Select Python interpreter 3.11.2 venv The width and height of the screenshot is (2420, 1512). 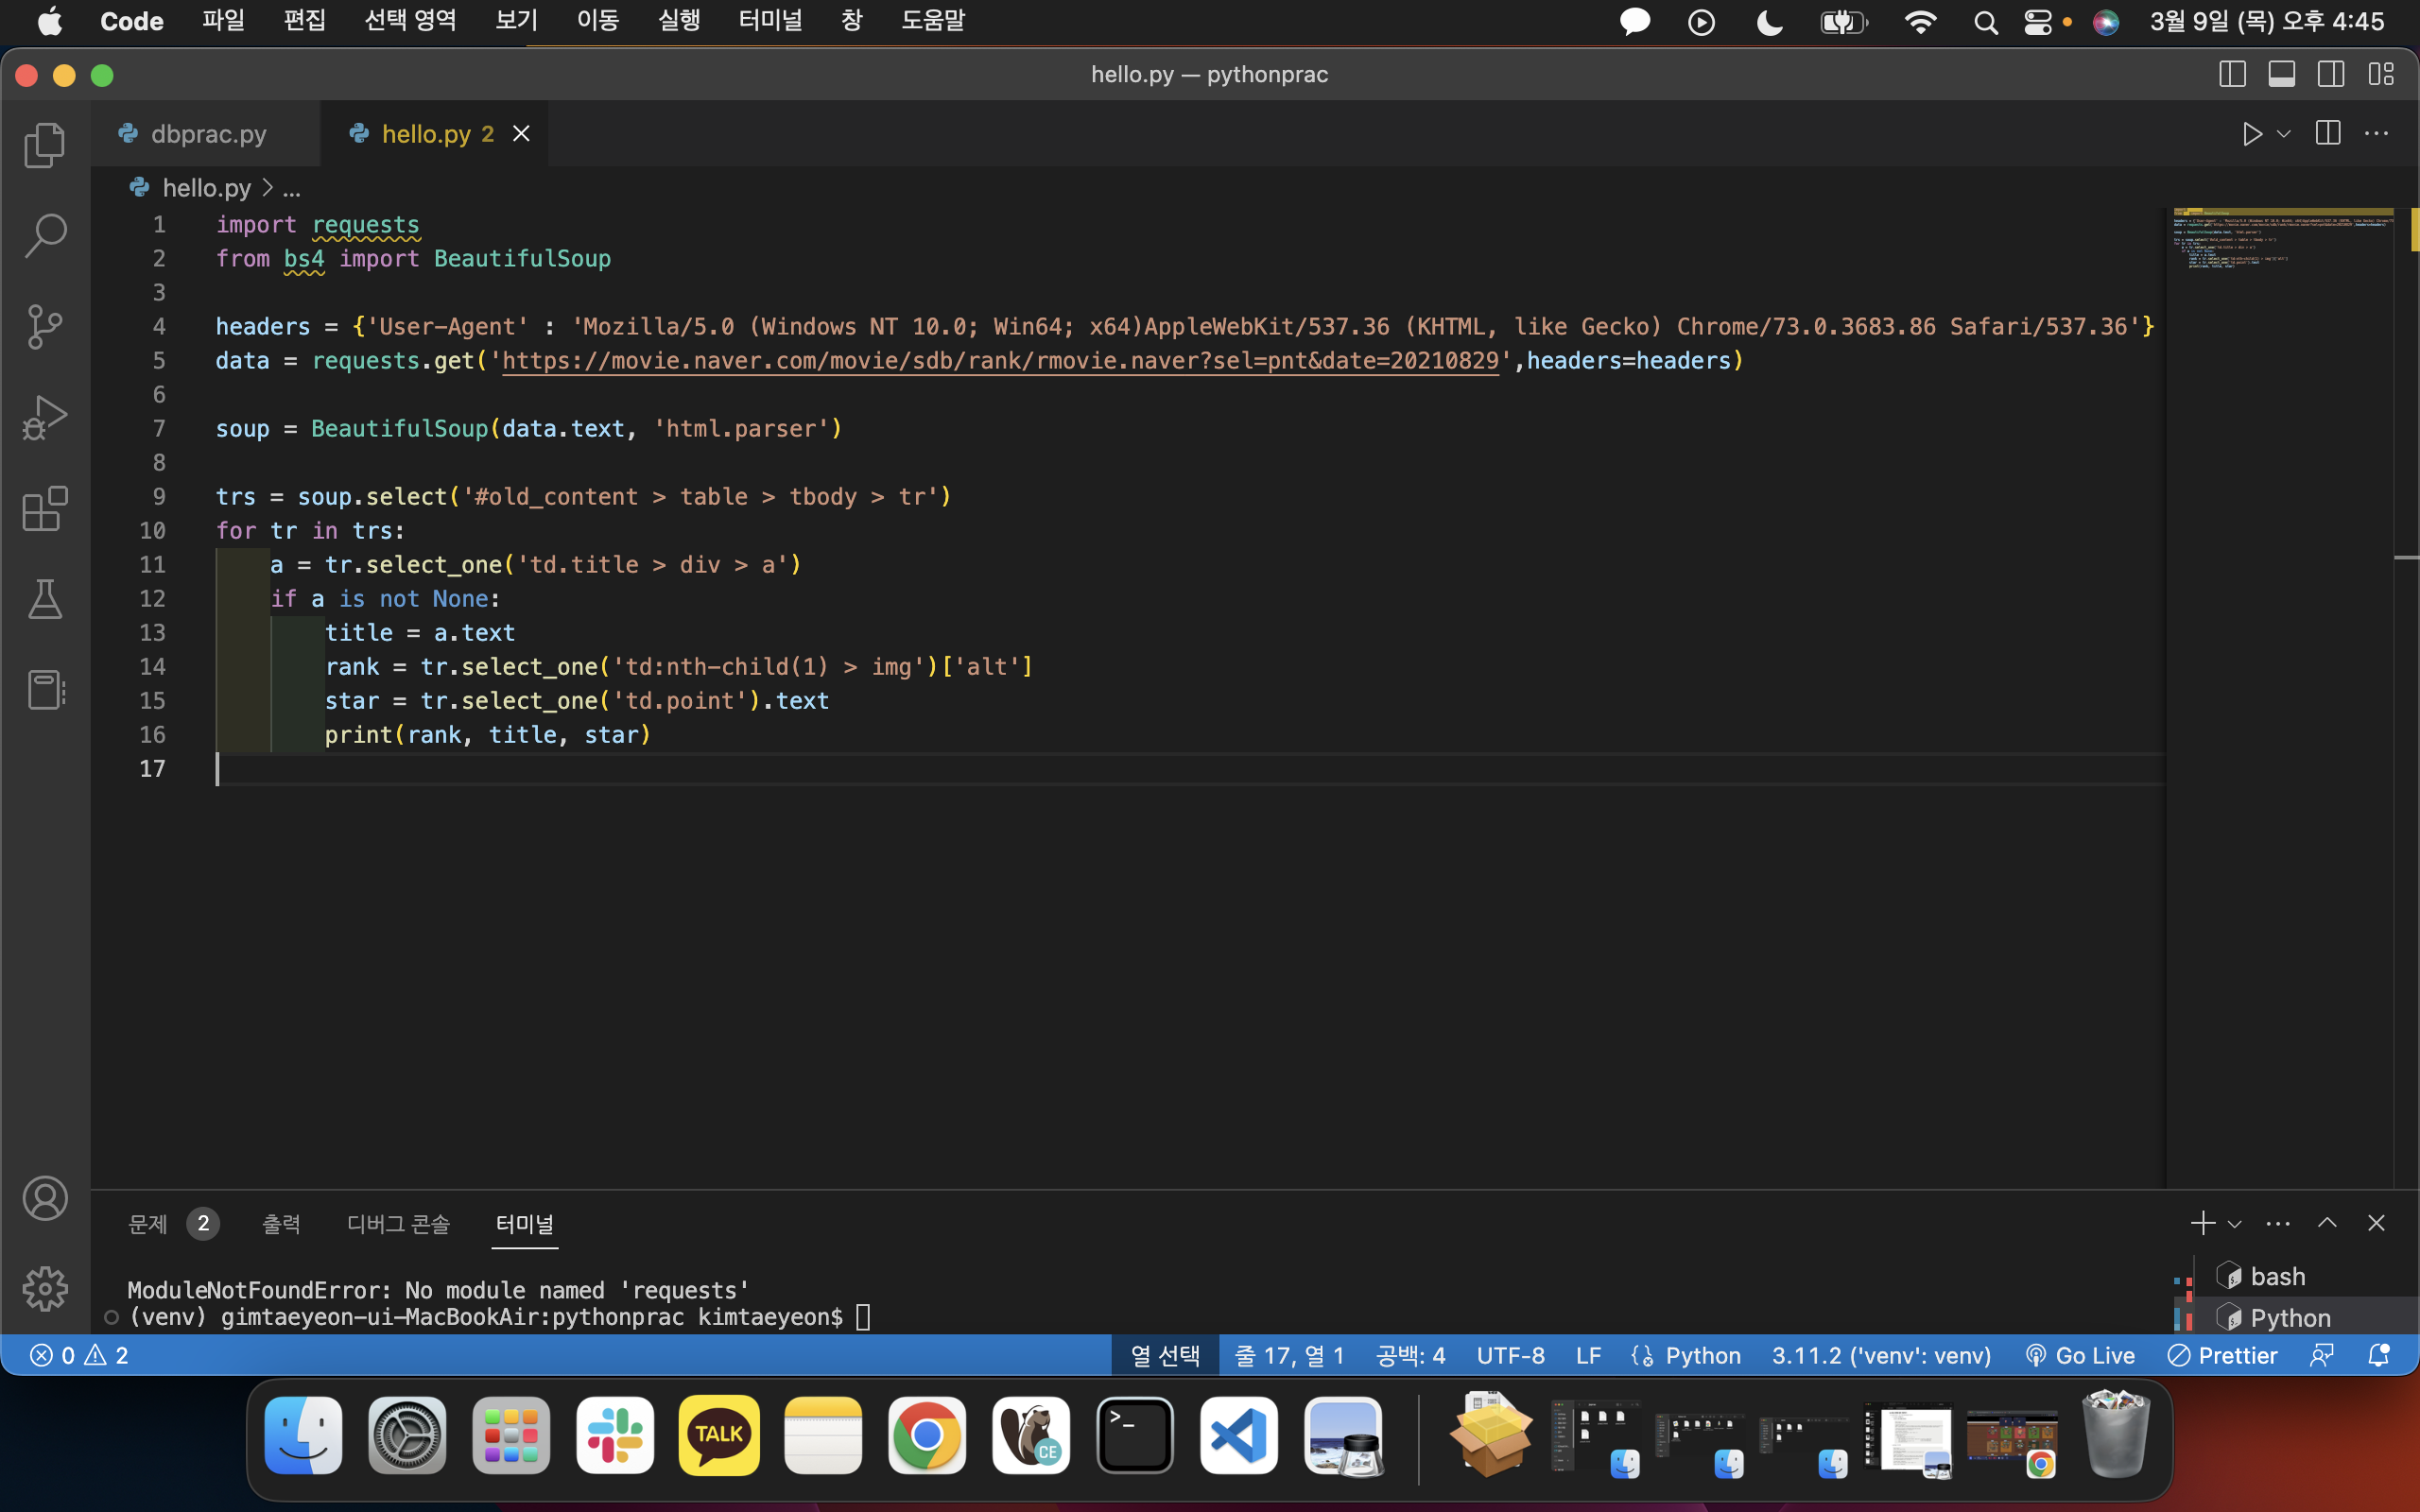pyautogui.click(x=1881, y=1355)
